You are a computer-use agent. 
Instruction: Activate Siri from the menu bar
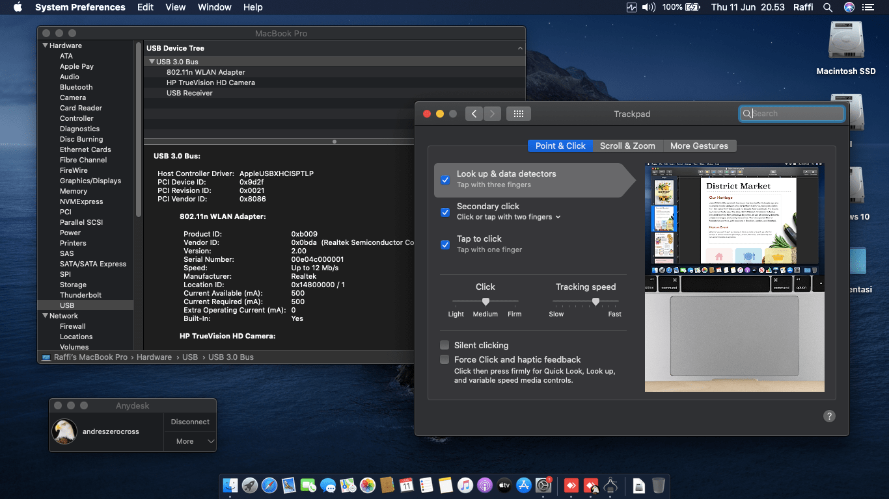tap(849, 7)
